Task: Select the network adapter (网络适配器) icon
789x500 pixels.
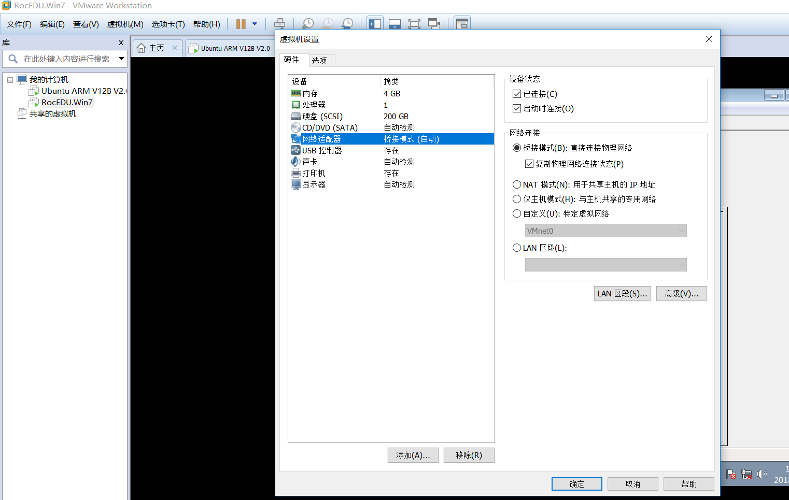Action: point(296,139)
